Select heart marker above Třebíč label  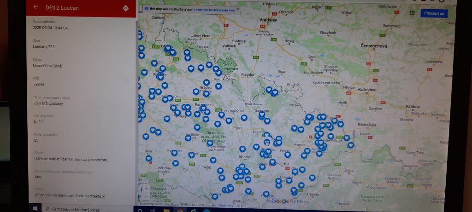click(x=213, y=160)
